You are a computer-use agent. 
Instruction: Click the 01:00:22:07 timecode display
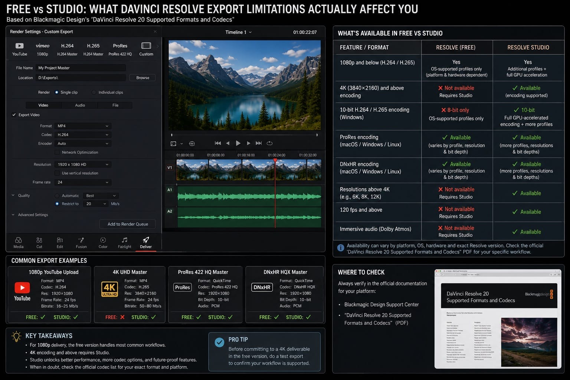(x=305, y=32)
